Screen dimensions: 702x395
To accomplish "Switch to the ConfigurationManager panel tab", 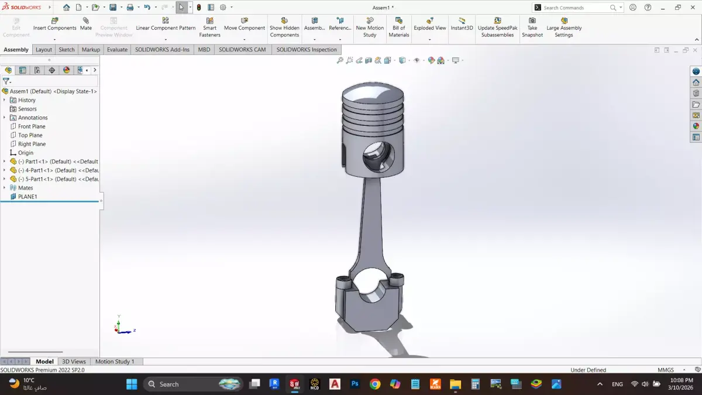I will [36, 70].
